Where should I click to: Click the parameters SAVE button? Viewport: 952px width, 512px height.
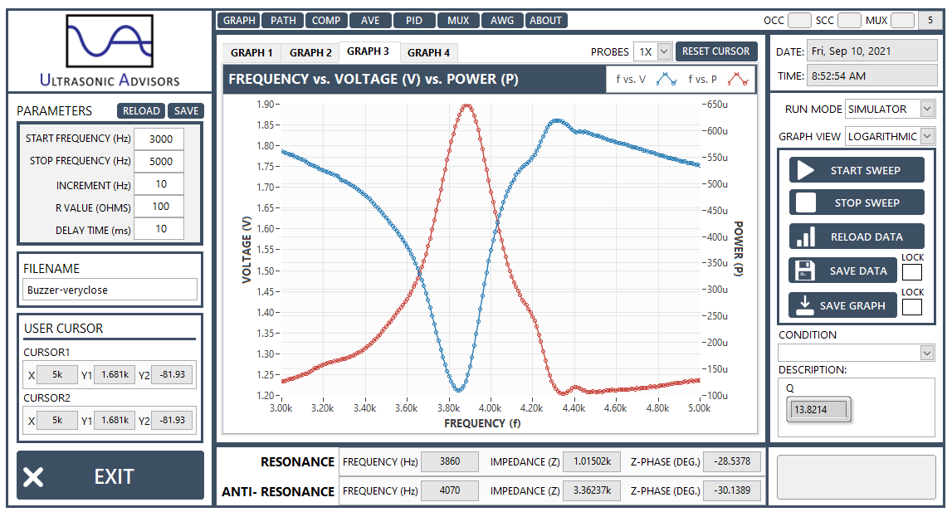[186, 110]
